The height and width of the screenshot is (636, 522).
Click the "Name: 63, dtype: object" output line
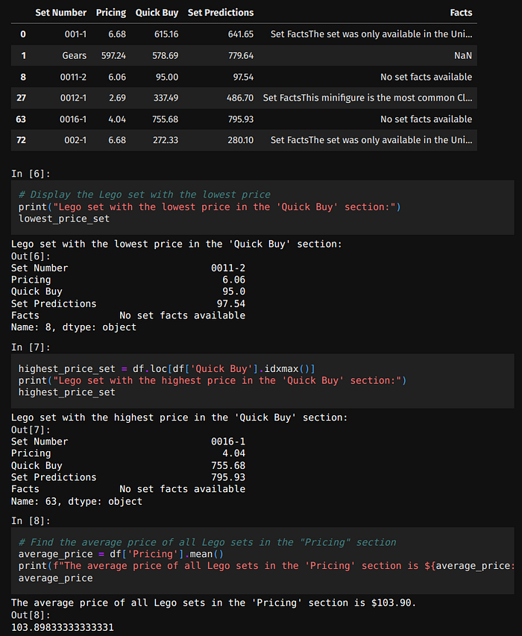76,501
